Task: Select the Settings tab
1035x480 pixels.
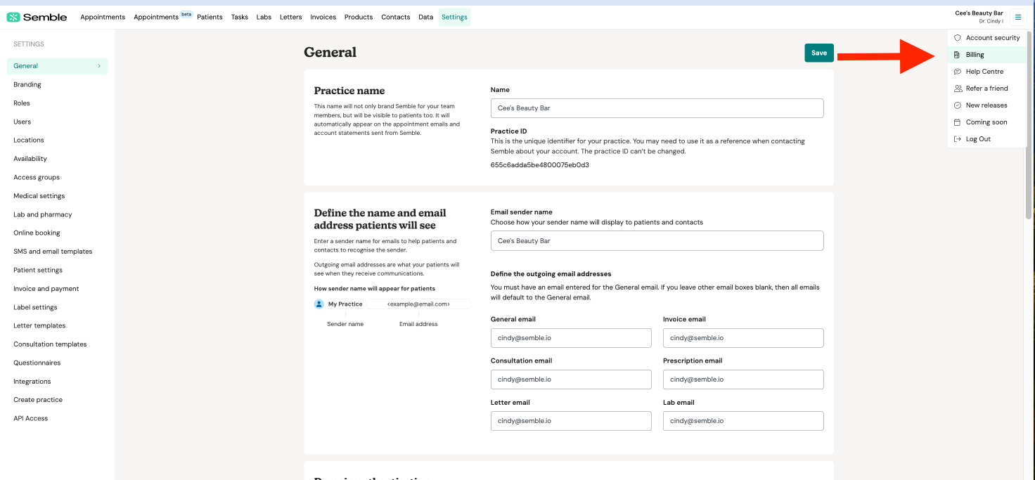Action: [454, 17]
